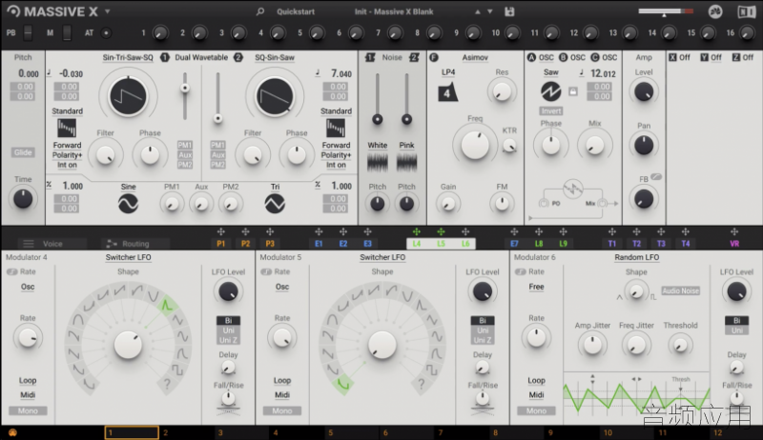This screenshot has height=440, width=763.
Task: Click the Saw insert oscillator waveform icon
Action: (551, 90)
